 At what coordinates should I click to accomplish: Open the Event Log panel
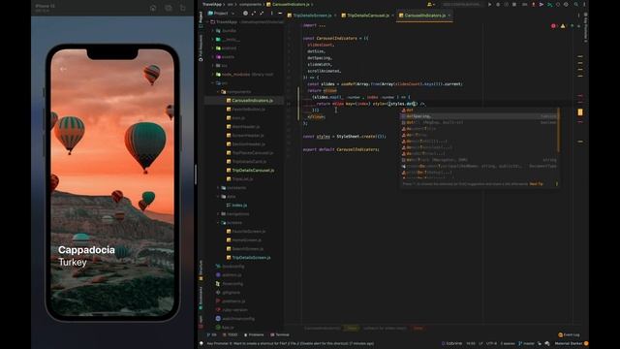click(569, 334)
